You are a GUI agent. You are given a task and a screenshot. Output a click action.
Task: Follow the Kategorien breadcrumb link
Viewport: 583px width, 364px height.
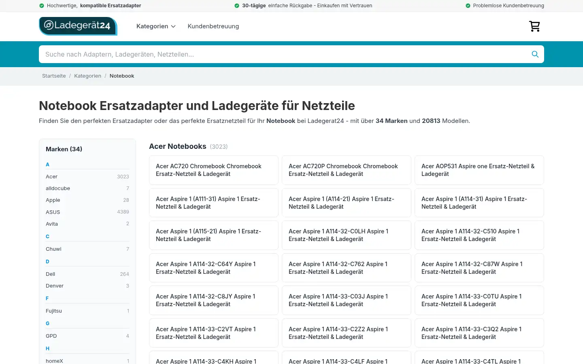pyautogui.click(x=87, y=76)
